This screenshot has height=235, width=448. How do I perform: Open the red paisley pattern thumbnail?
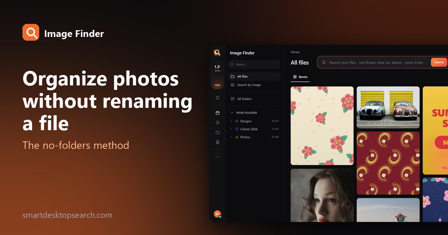(388, 163)
